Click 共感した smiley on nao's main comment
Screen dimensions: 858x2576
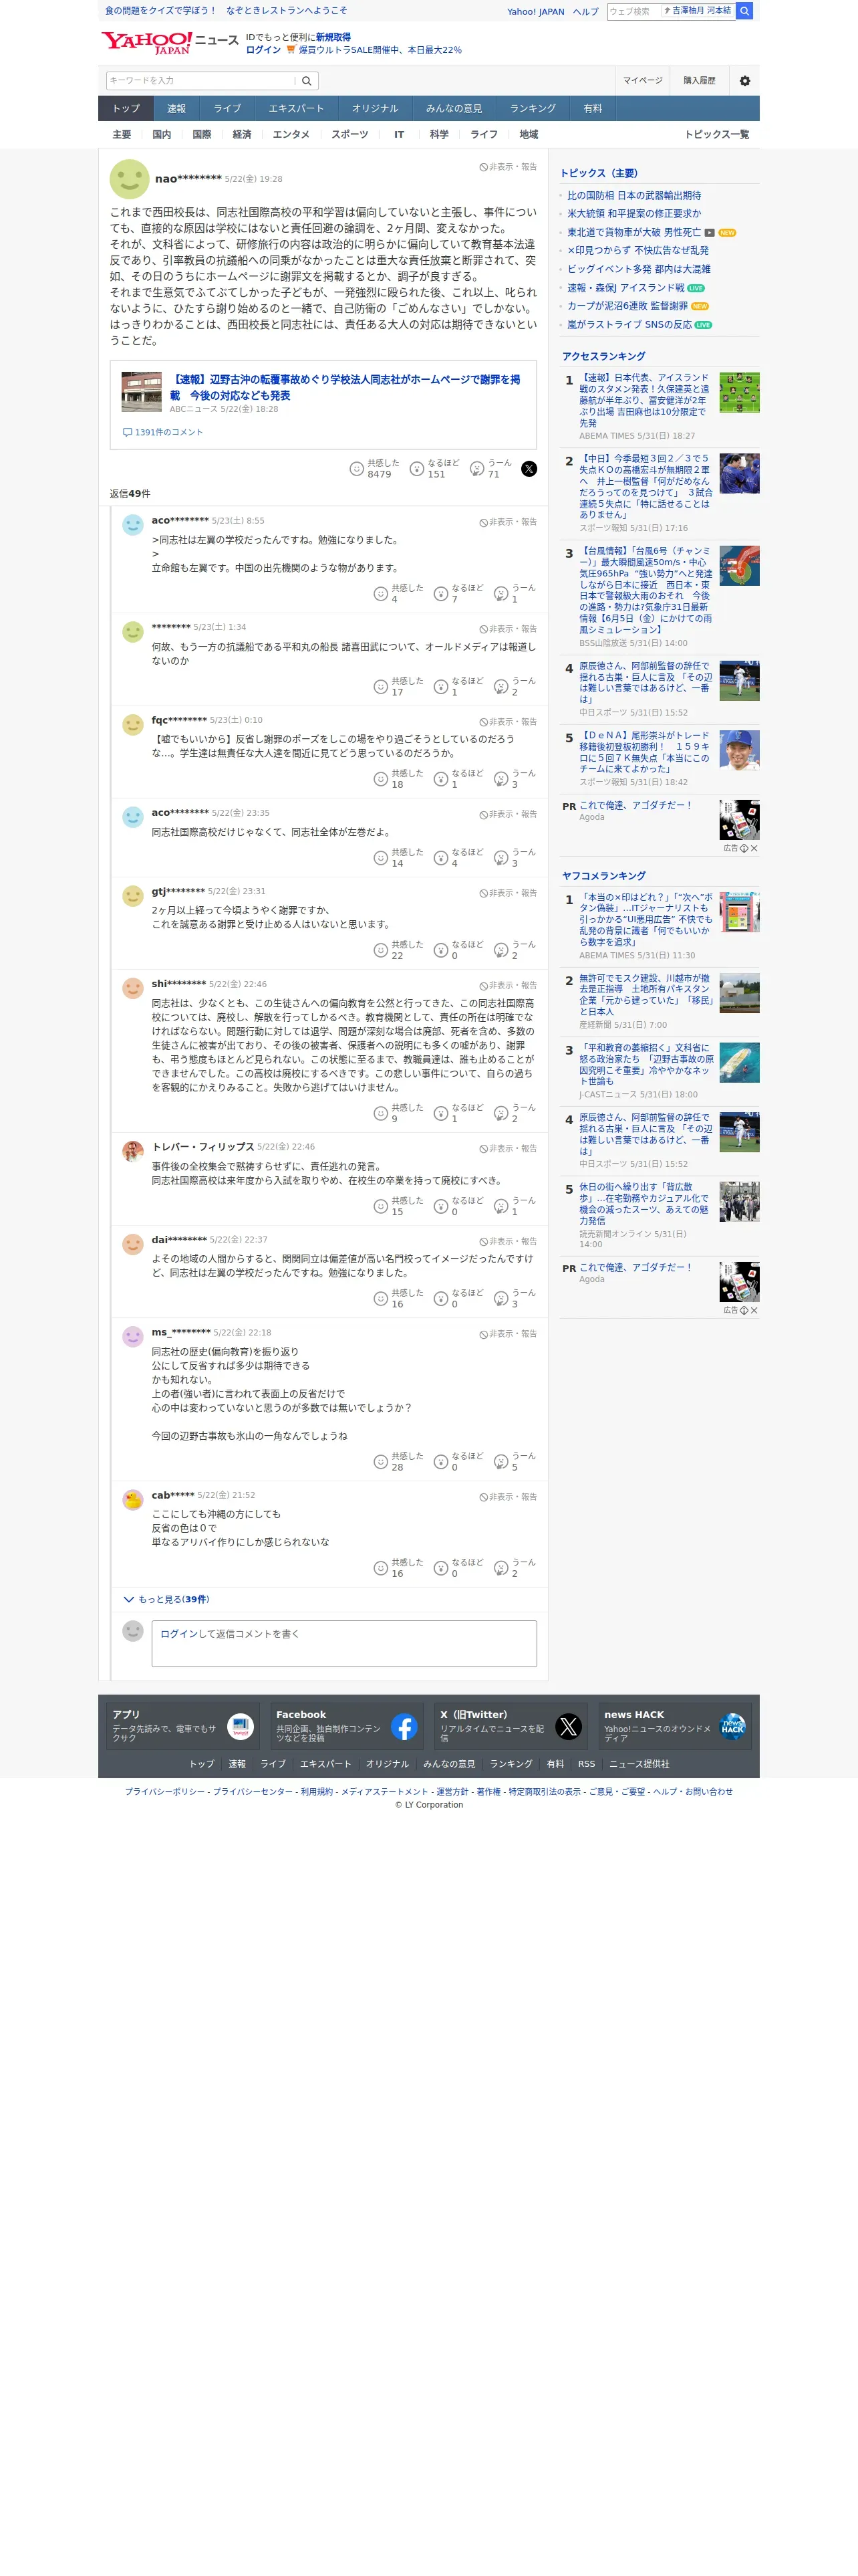tap(357, 469)
